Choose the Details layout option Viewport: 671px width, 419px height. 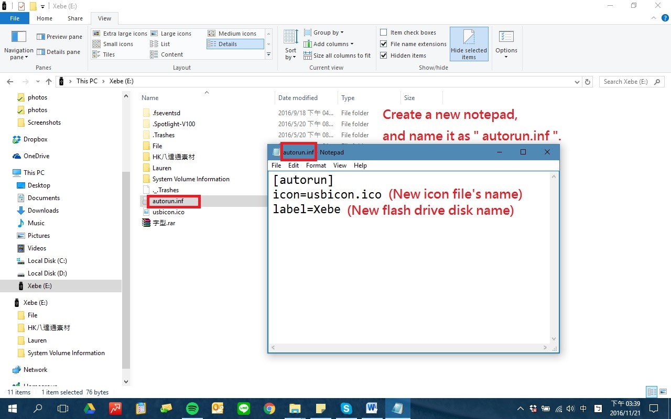click(235, 44)
